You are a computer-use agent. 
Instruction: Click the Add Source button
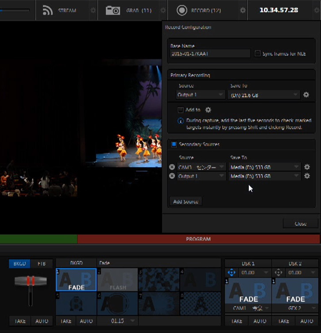186,201
